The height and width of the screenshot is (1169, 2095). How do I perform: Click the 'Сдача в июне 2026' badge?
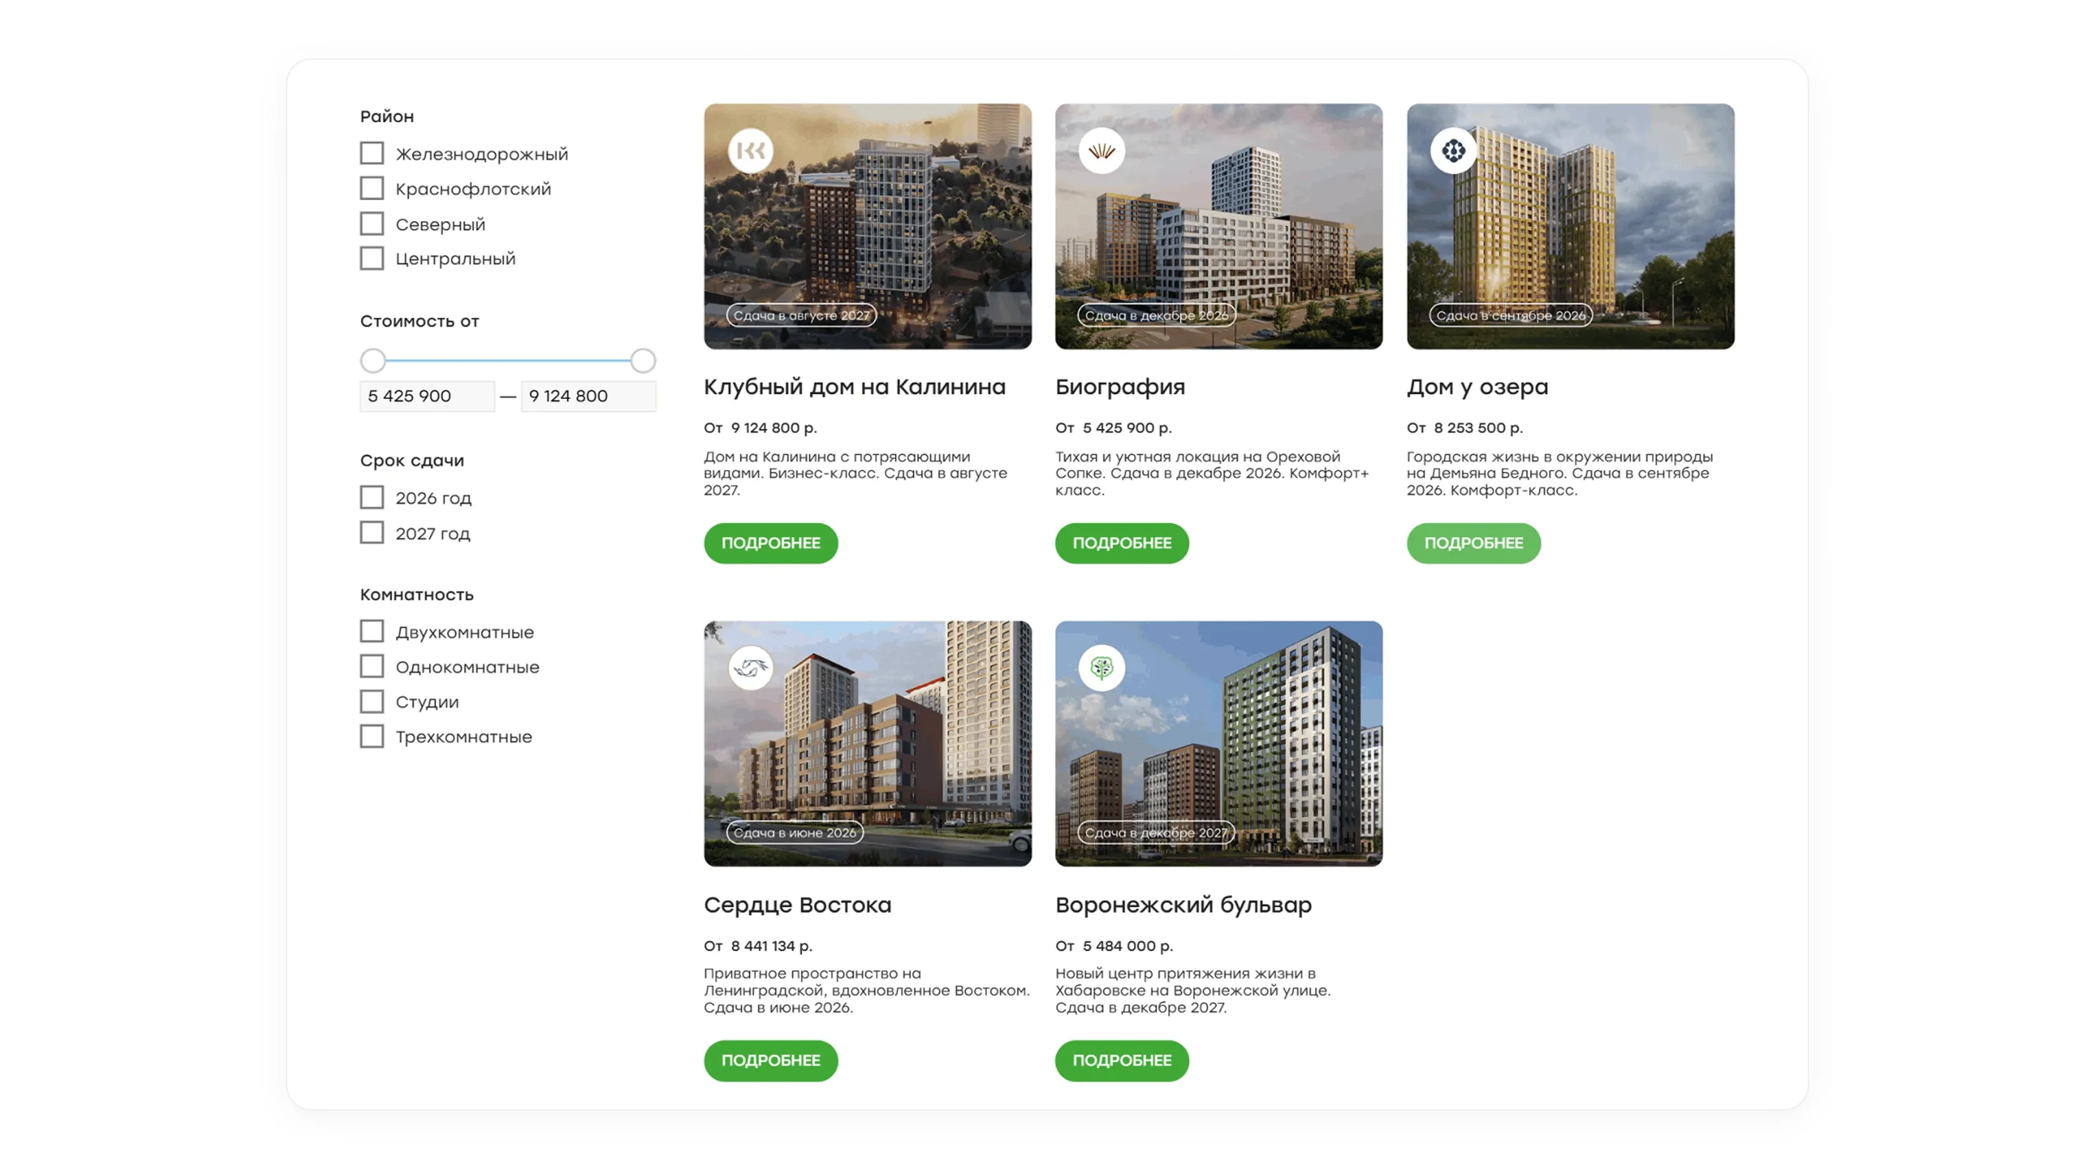pos(795,832)
